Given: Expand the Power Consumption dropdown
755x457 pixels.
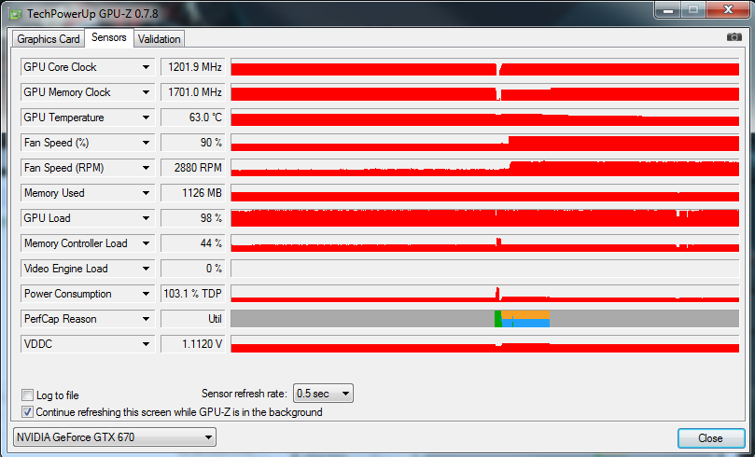Looking at the screenshot, I should click(88, 294).
